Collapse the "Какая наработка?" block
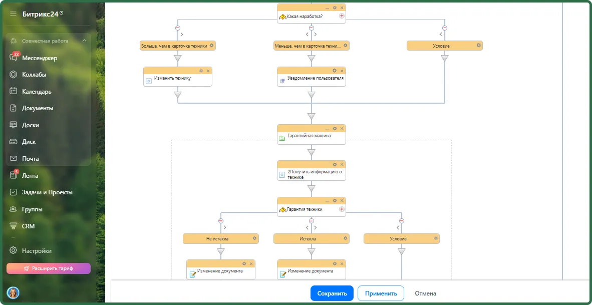This screenshot has width=592, height=305. (x=328, y=8)
